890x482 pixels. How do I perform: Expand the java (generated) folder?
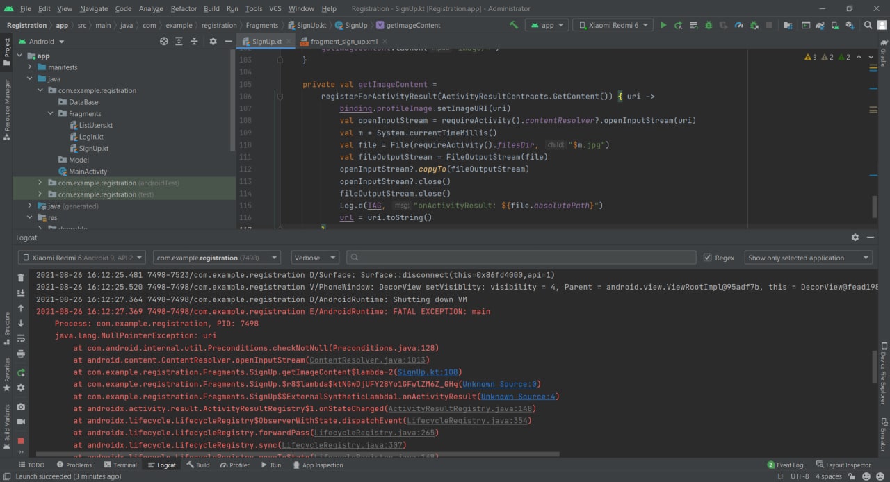(30, 206)
